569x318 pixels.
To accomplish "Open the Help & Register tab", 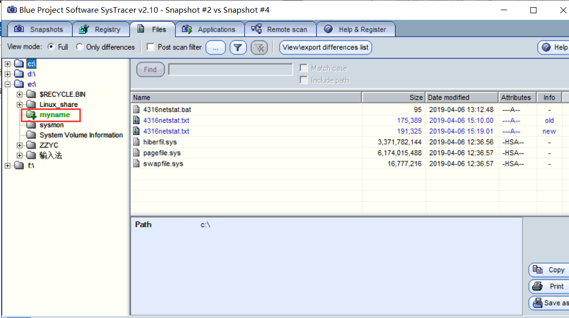I will (x=356, y=30).
